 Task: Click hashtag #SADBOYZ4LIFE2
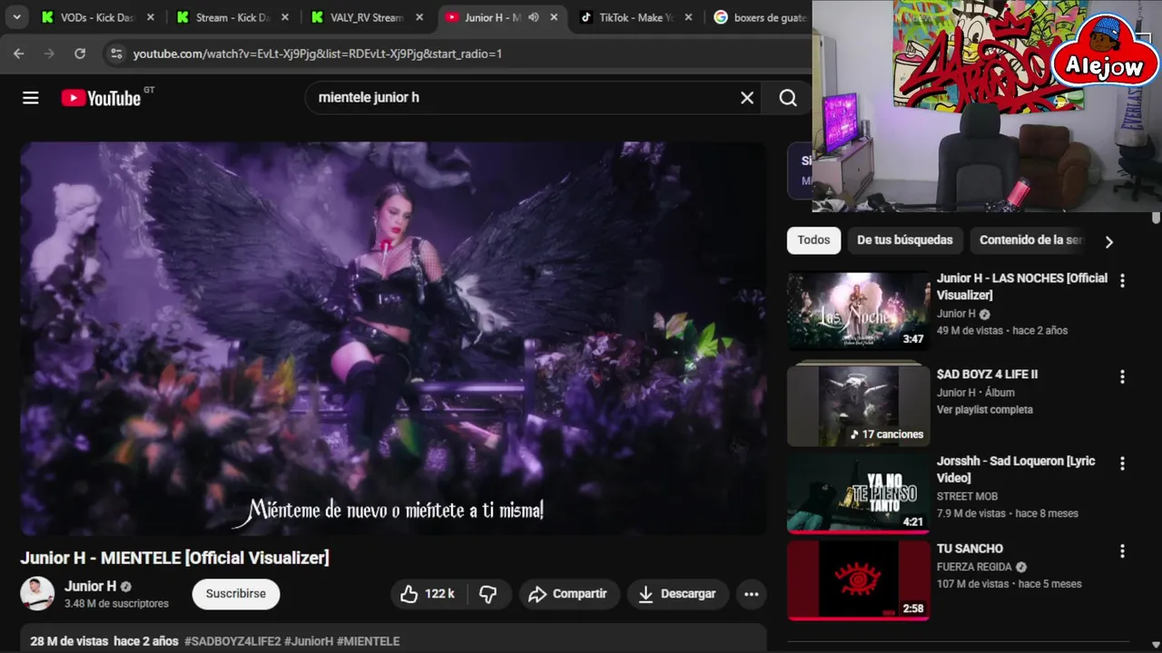pyautogui.click(x=232, y=641)
